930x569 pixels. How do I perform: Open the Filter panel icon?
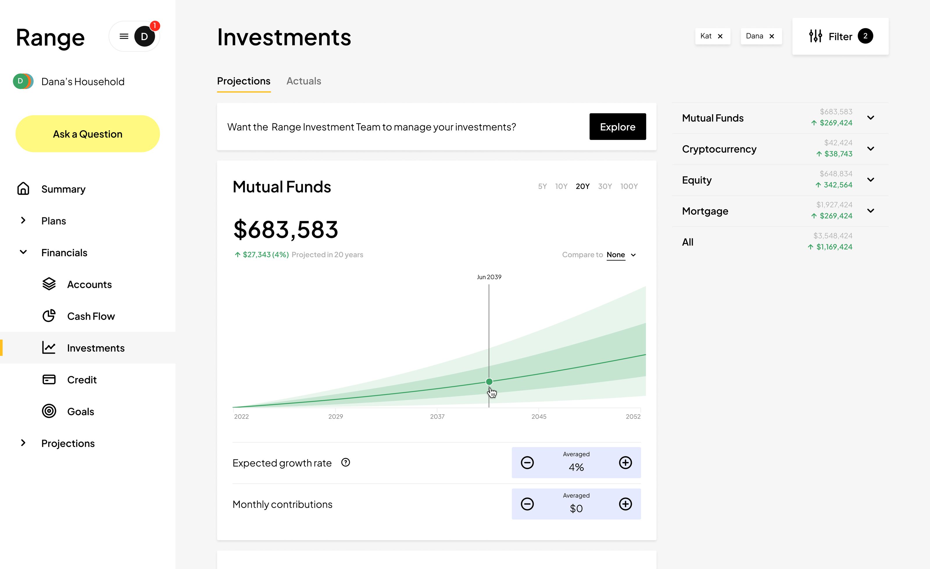816,36
